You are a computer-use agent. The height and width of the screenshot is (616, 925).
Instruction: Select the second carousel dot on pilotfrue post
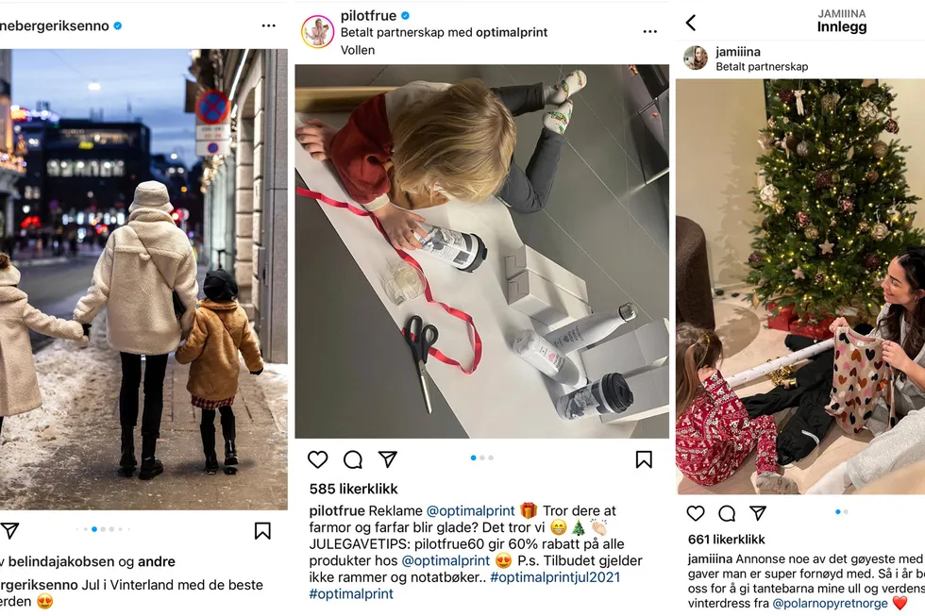click(x=482, y=458)
